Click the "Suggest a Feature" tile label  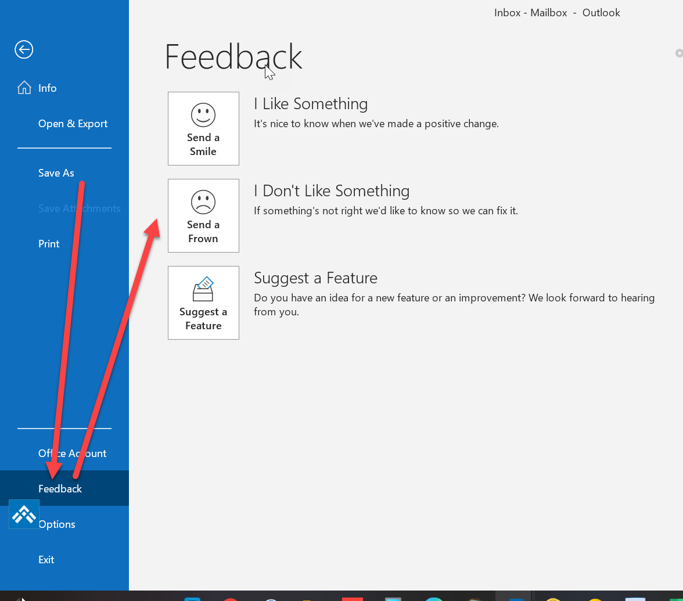tap(203, 318)
